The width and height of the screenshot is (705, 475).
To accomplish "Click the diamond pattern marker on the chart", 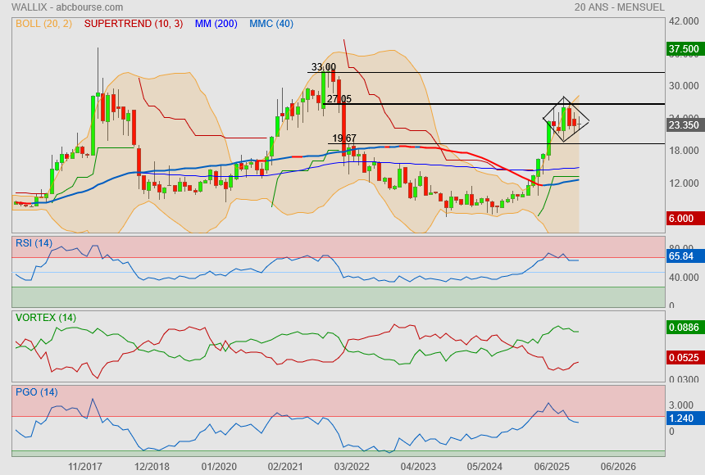I will point(566,120).
